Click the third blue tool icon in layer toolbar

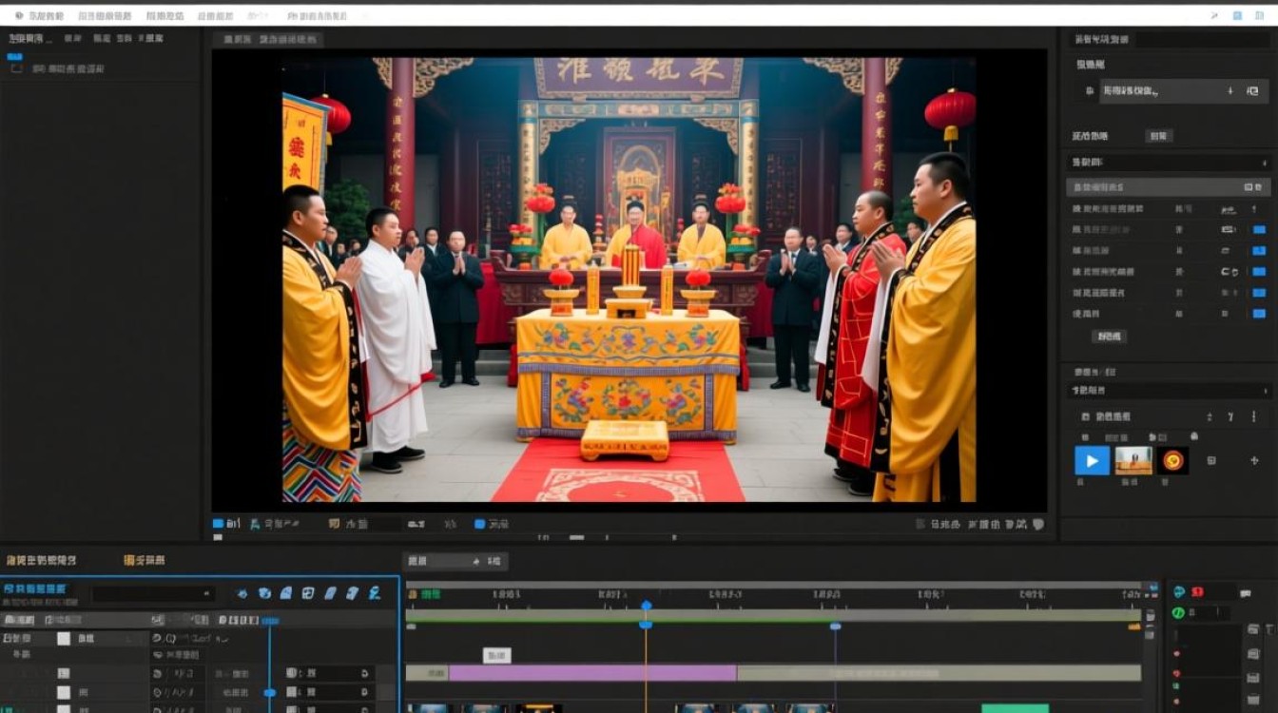(x=286, y=593)
